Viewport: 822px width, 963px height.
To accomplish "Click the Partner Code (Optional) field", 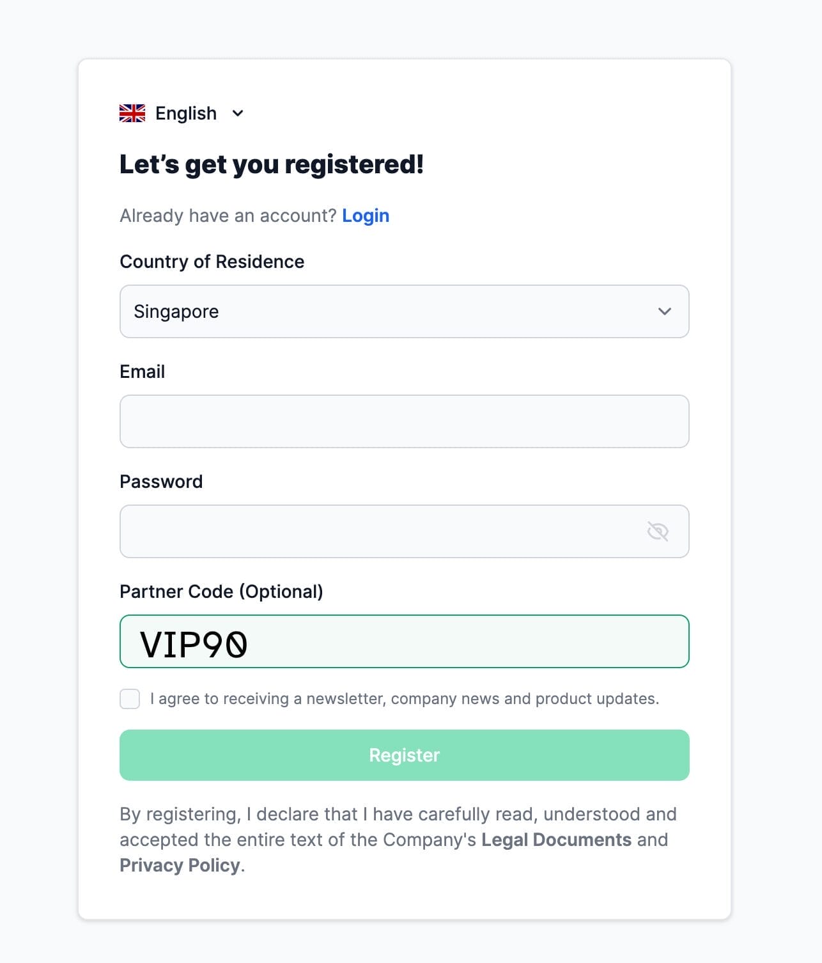I will click(404, 641).
